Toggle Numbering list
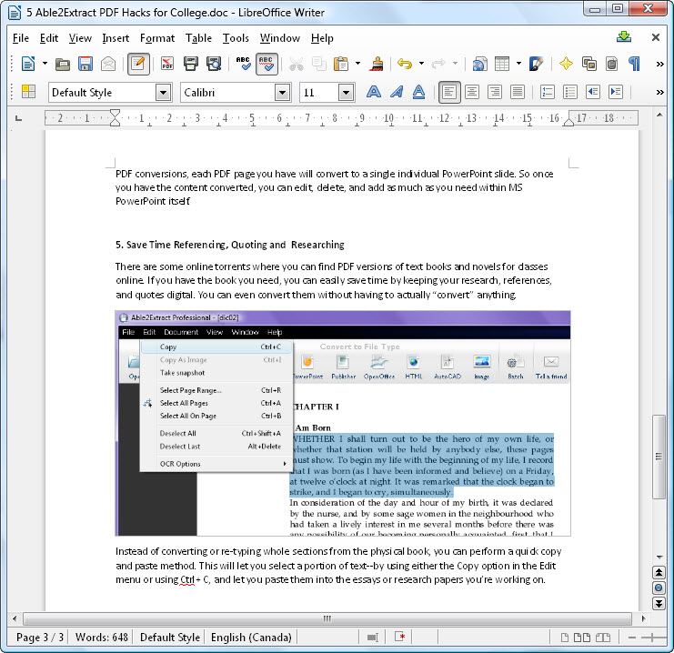The width and height of the screenshot is (674, 653). pos(548,92)
